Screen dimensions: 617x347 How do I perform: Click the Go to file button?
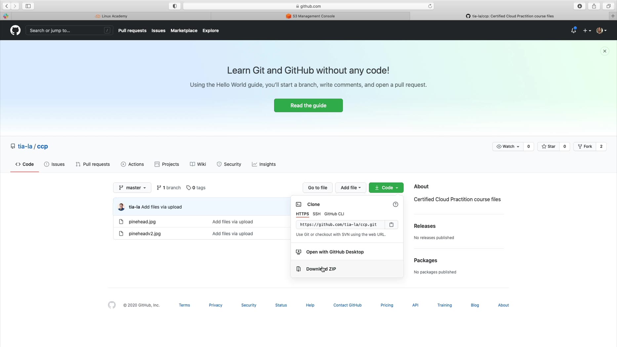click(317, 188)
